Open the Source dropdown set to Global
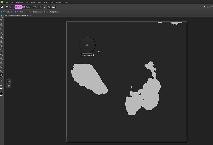Viewport: 213px width, 145px height. [37, 12]
